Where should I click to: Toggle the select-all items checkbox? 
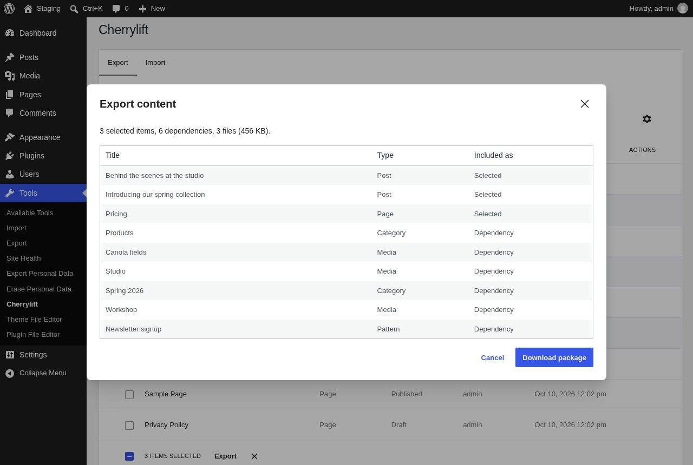point(129,456)
